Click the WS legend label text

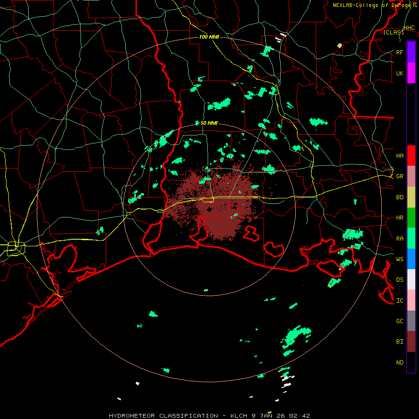click(399, 259)
